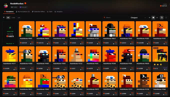
Task: Select the All listings filter
Action: point(8,18)
